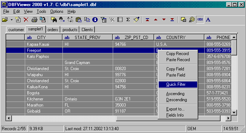The width and height of the screenshot is (246, 133).
Task: Create a new file with the document icon
Action: (x=18, y=20)
